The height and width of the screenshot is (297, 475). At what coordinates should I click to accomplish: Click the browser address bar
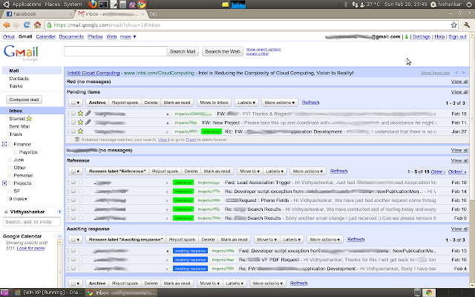(252, 25)
